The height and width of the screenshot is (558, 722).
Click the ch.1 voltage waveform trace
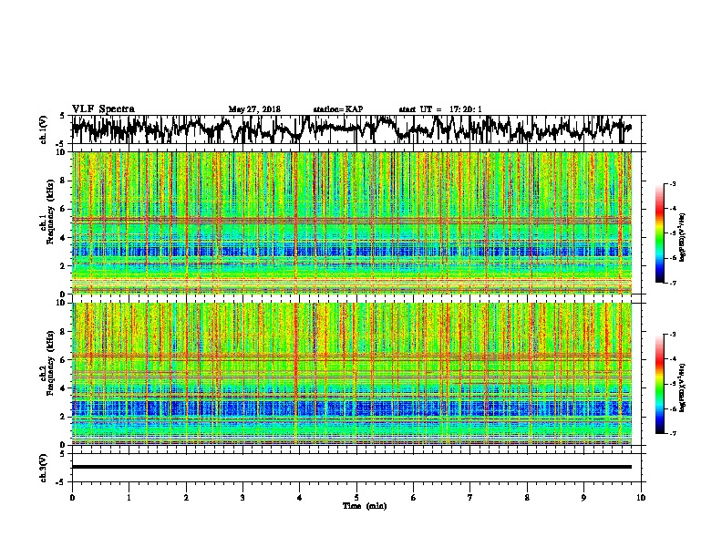coord(351,129)
